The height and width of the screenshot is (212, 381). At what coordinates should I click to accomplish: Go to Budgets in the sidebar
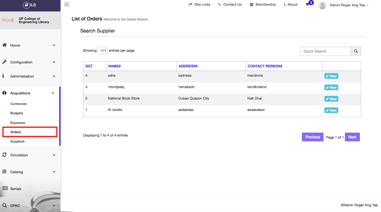17,113
